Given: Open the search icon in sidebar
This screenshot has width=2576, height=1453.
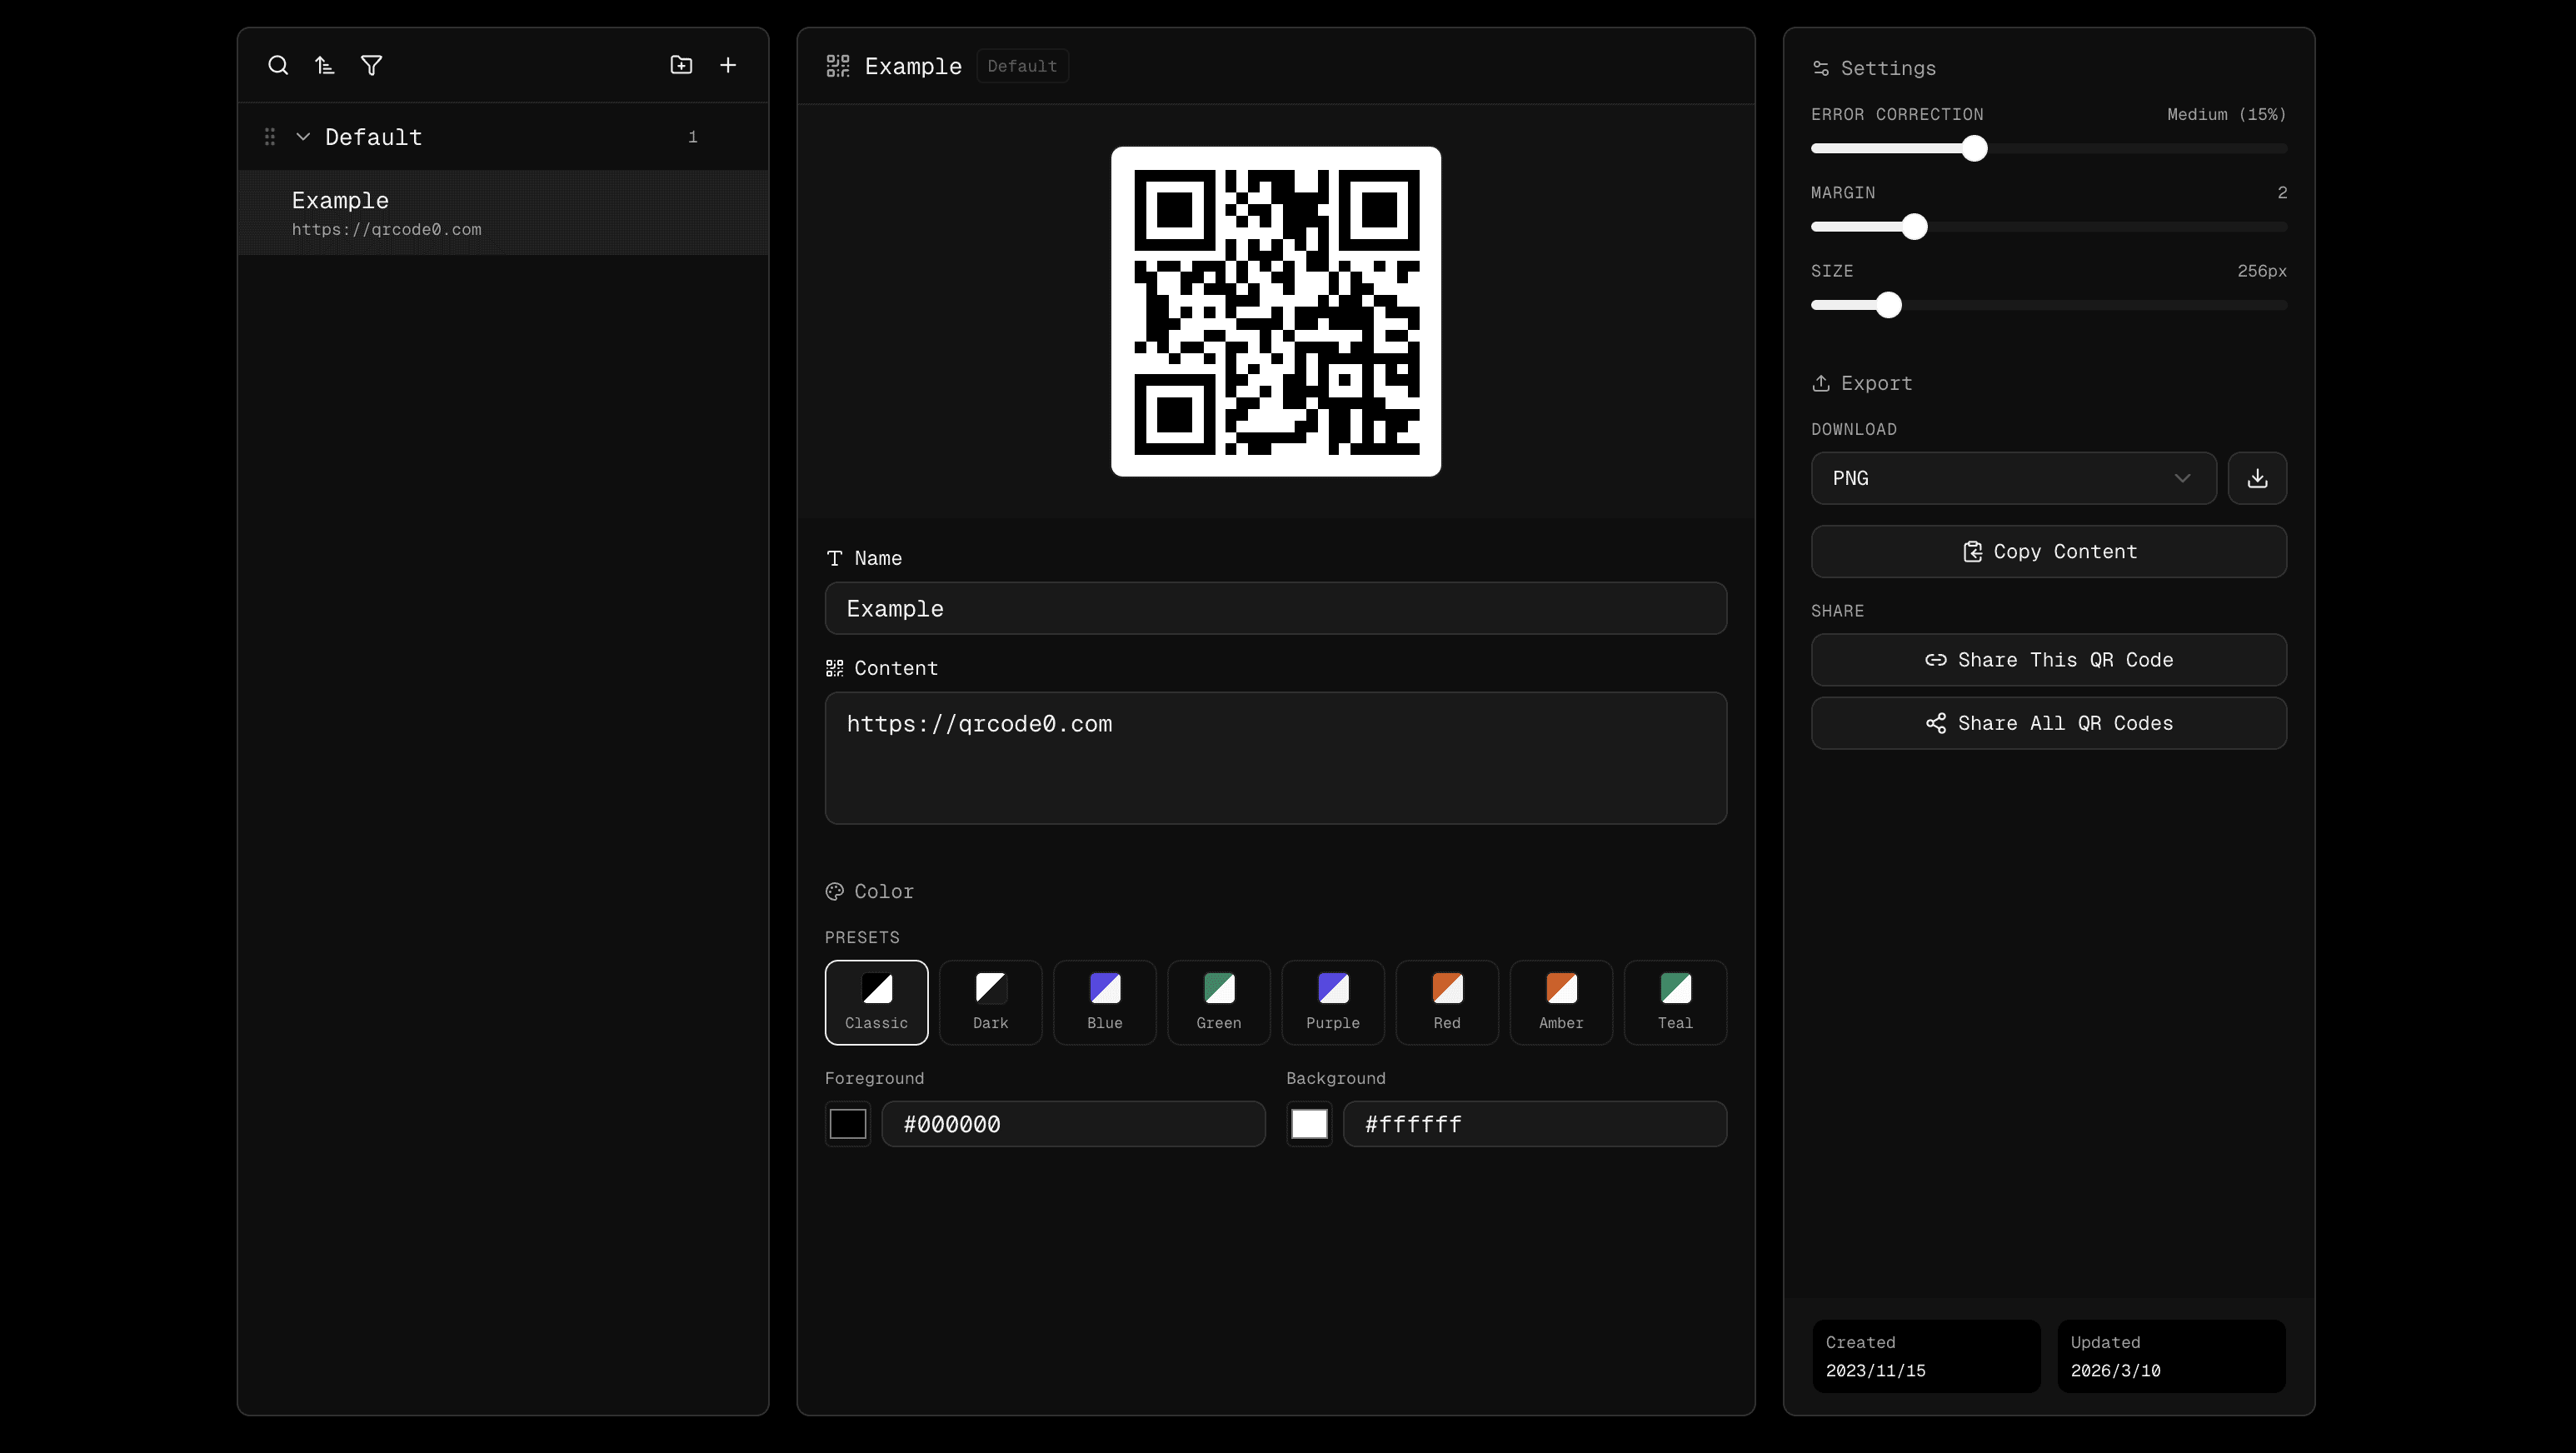Looking at the screenshot, I should coord(278,66).
